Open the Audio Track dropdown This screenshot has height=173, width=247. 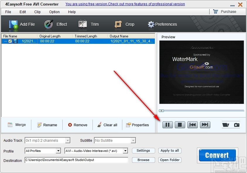pyautogui.click(x=68, y=140)
